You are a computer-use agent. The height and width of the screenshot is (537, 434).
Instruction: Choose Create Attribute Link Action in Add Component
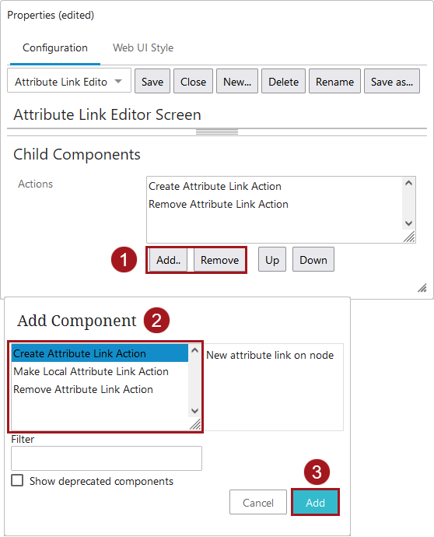[x=100, y=353]
